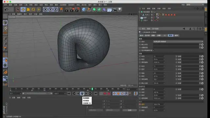
Task: Toggle the coordinate system icon
Action: [61, 10]
